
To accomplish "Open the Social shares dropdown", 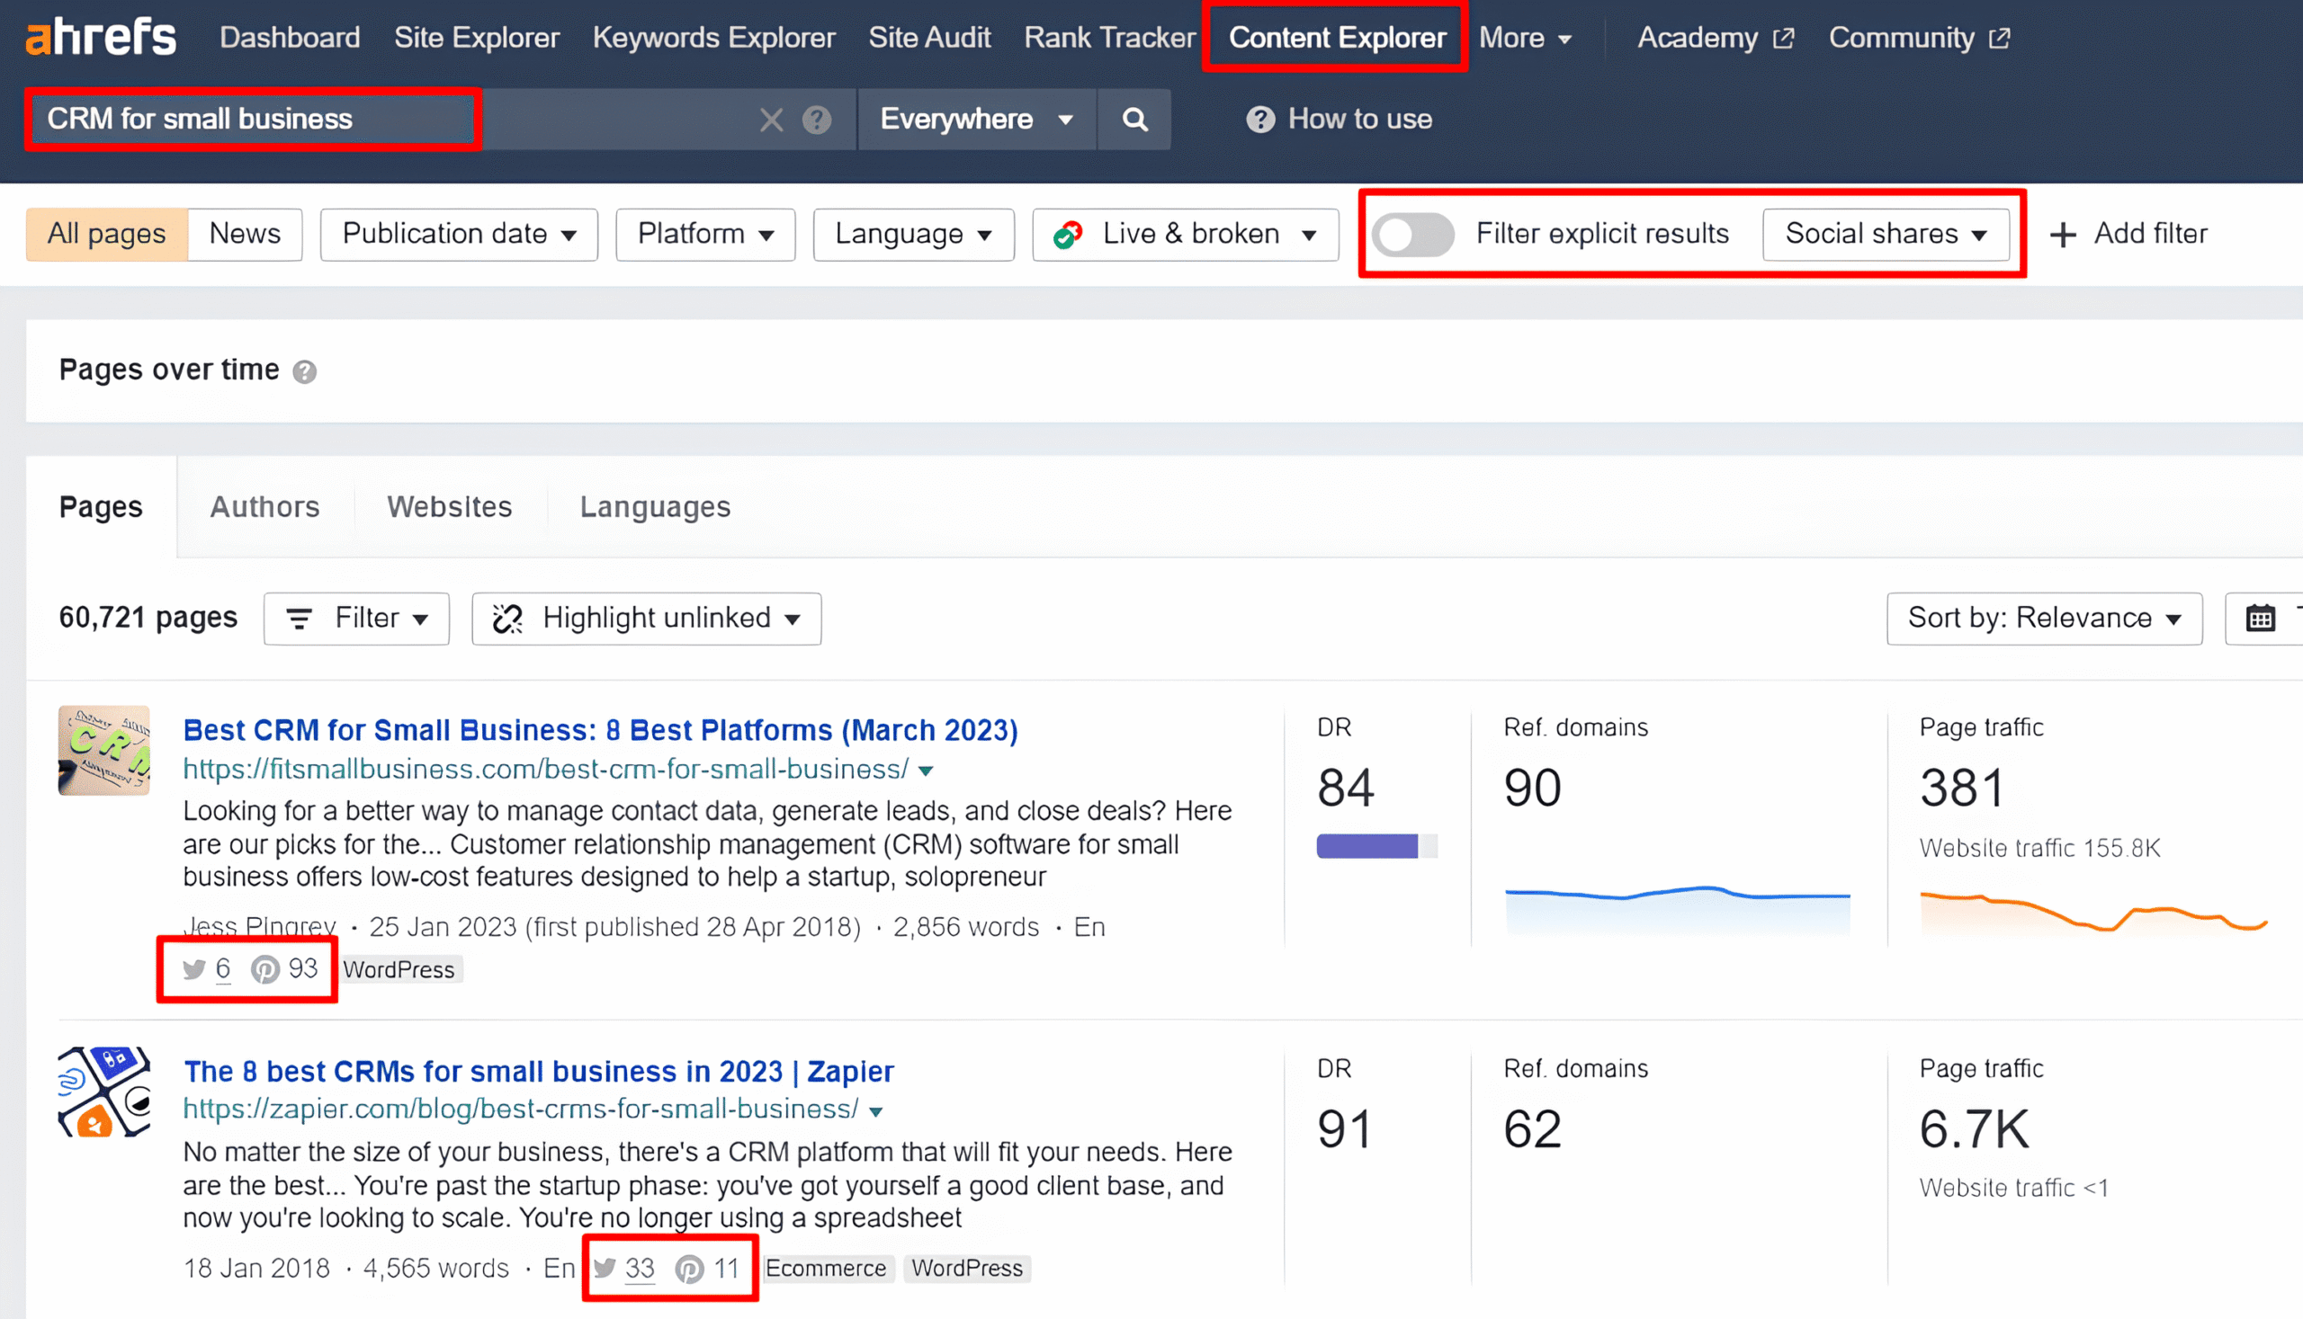I will 1886,235.
